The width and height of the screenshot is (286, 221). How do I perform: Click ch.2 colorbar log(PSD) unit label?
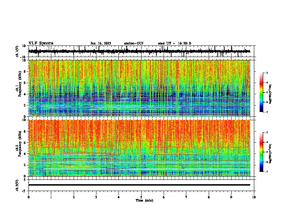tap(270, 154)
